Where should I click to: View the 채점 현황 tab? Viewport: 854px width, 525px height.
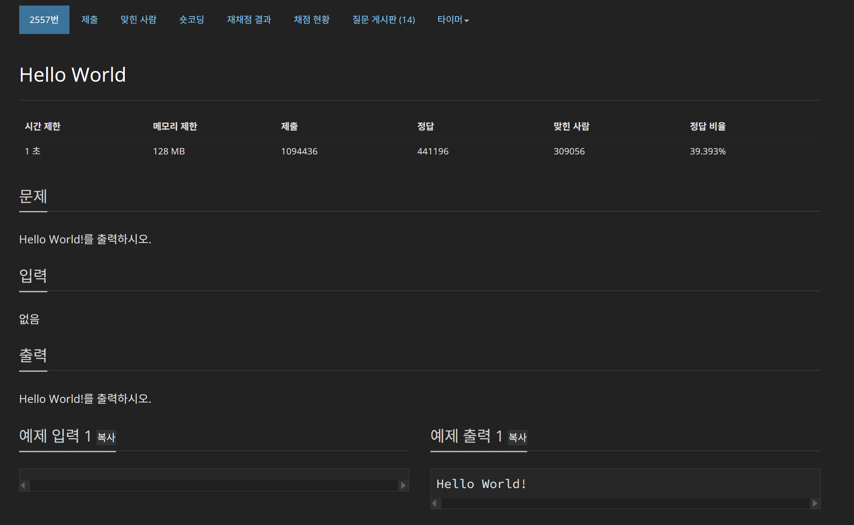312,20
